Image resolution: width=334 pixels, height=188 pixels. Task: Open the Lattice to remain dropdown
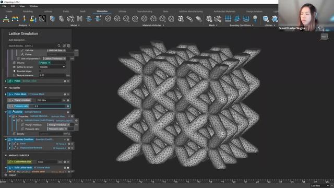pyautogui.click(x=52, y=67)
